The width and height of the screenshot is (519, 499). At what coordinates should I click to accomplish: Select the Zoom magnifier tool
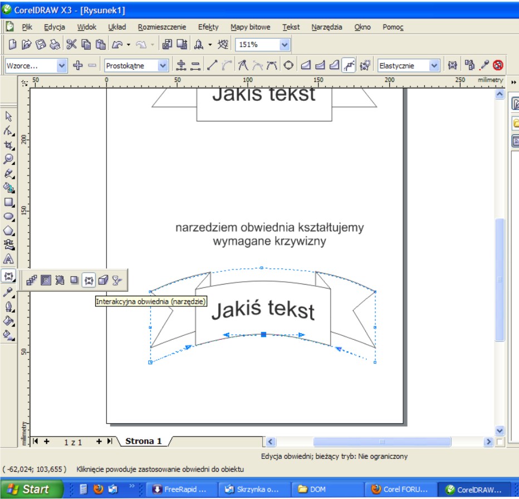pos(8,159)
